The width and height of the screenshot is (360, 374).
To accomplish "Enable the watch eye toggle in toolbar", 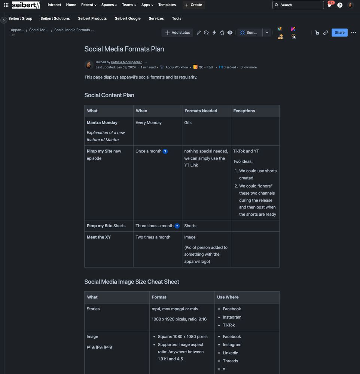I will [229, 32].
